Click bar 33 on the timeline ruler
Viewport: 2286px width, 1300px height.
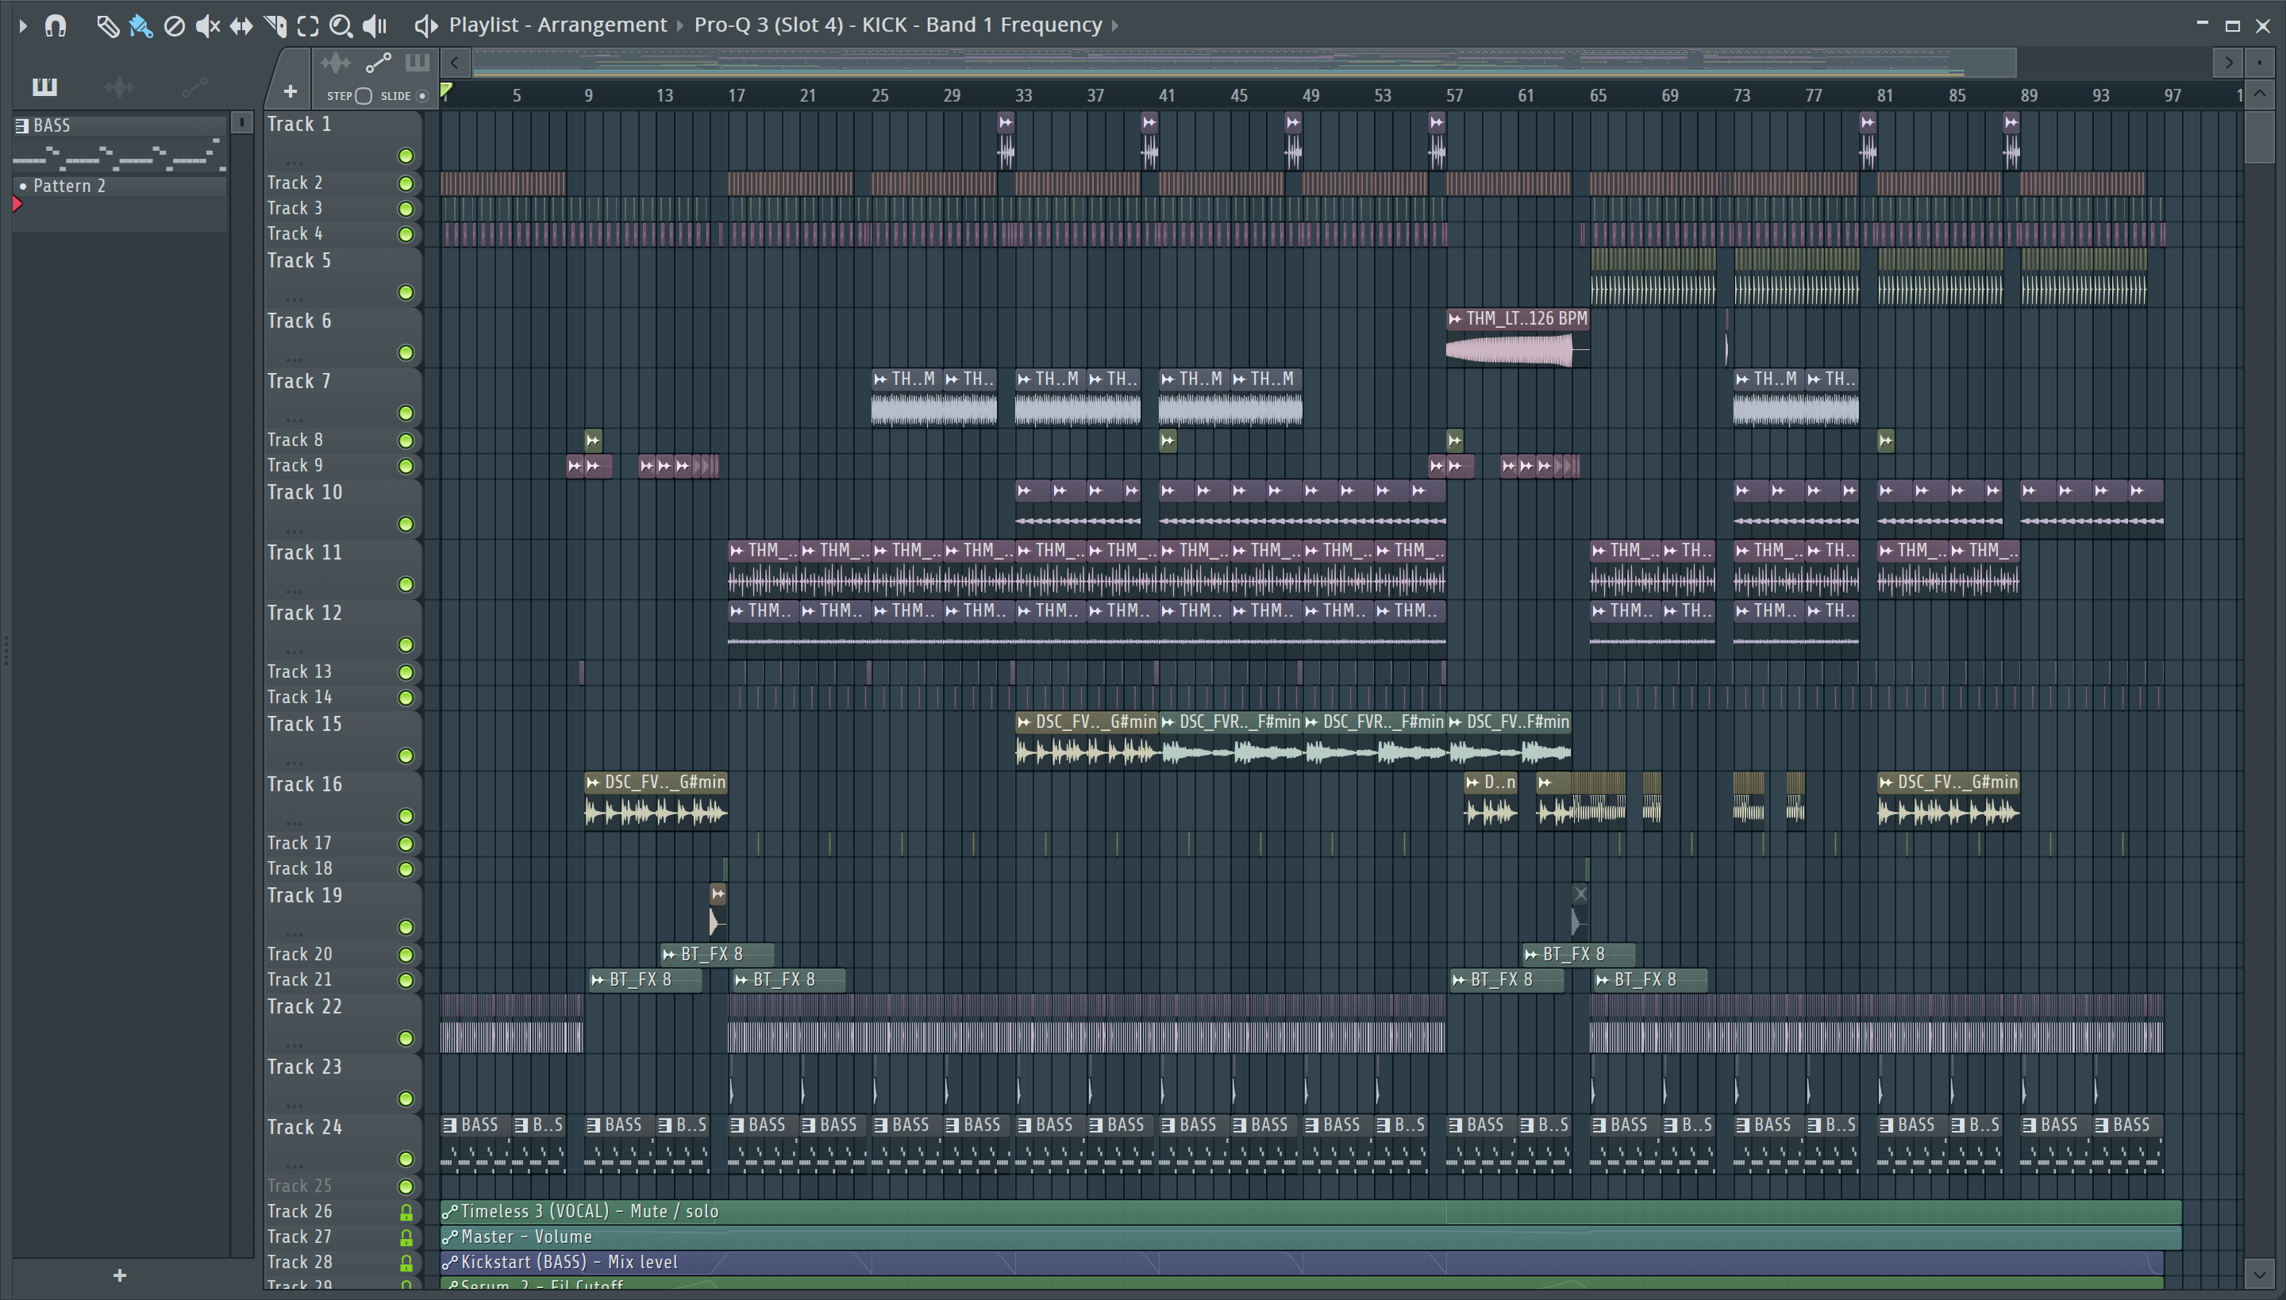point(1023,95)
